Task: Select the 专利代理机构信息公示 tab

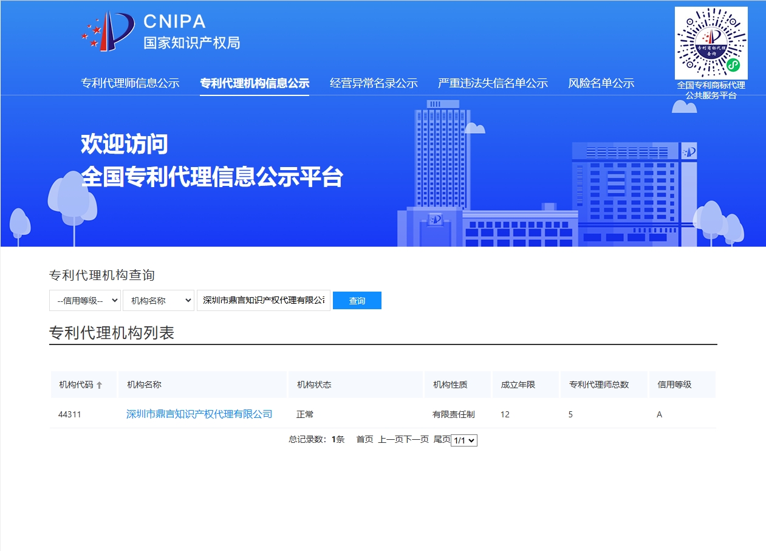Action: click(255, 83)
